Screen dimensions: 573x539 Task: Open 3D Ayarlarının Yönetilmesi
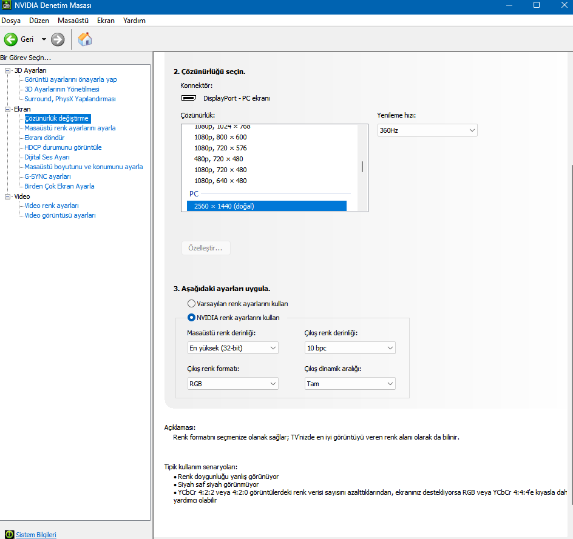coord(62,89)
